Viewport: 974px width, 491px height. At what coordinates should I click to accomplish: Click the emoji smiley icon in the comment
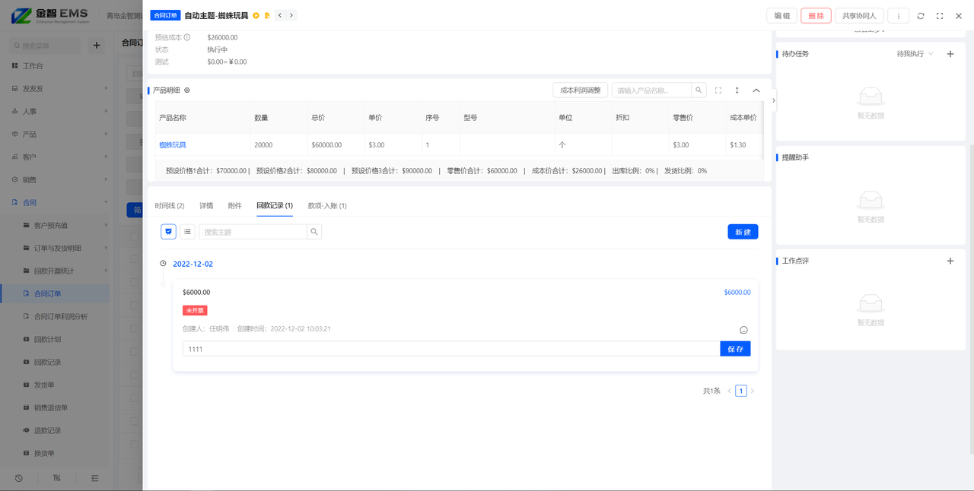pyautogui.click(x=743, y=330)
